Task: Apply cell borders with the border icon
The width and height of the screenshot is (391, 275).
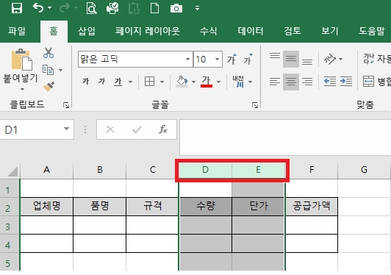Action: [150, 82]
